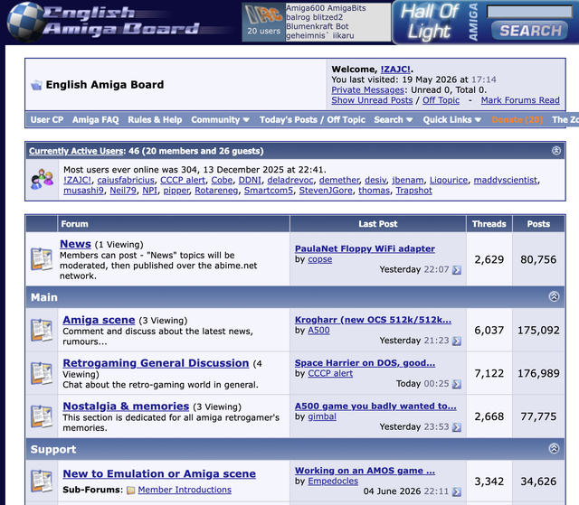Click the Threads column header
579x505 pixels.
(489, 224)
